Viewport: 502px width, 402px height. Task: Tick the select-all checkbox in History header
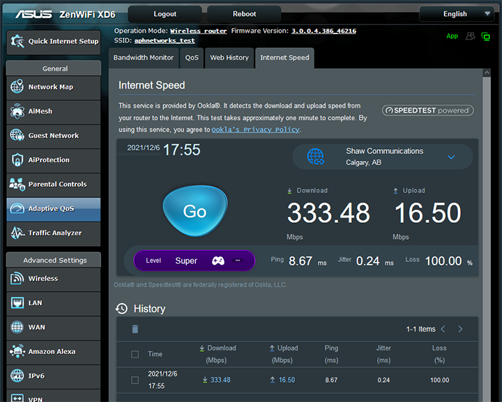135,354
